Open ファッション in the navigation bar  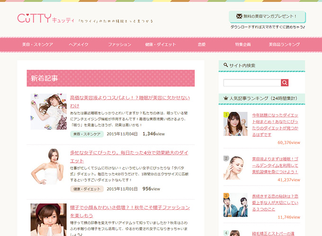pyautogui.click(x=119, y=44)
